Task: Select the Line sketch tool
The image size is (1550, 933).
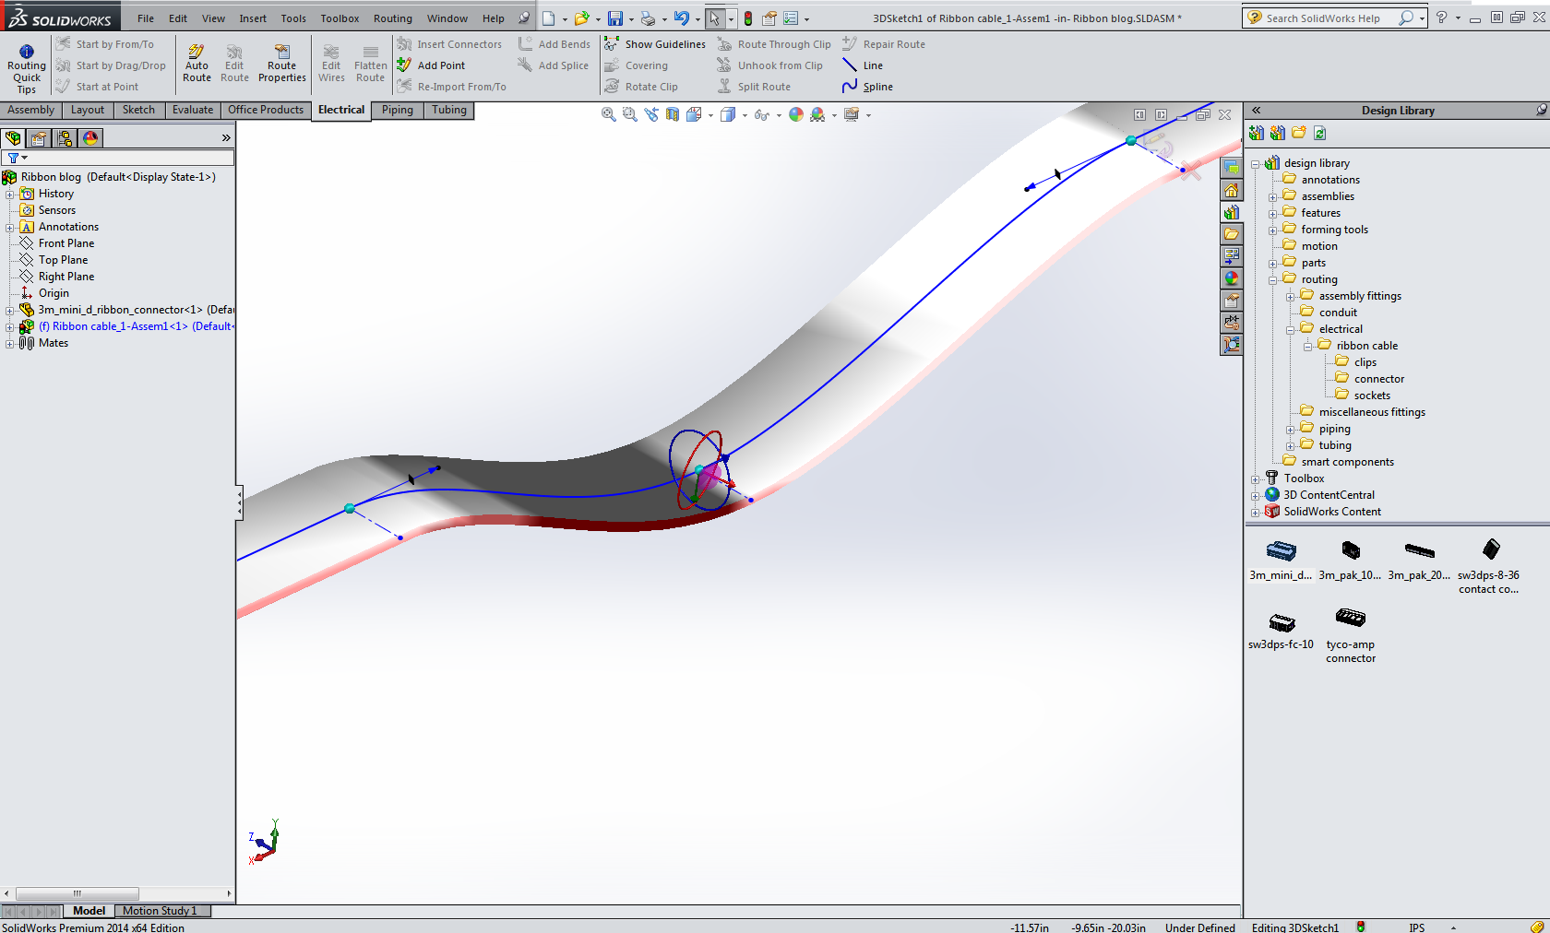Action: pyautogui.click(x=863, y=65)
